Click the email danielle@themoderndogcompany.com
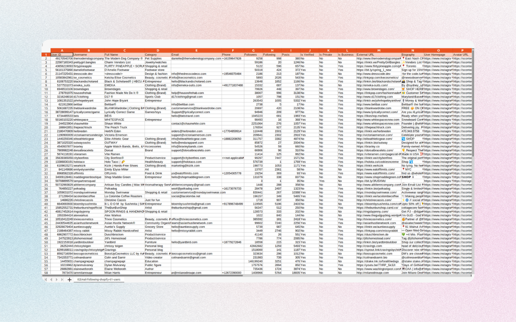Image resolution: width=516 pixels, height=322 pixels. pos(196,58)
